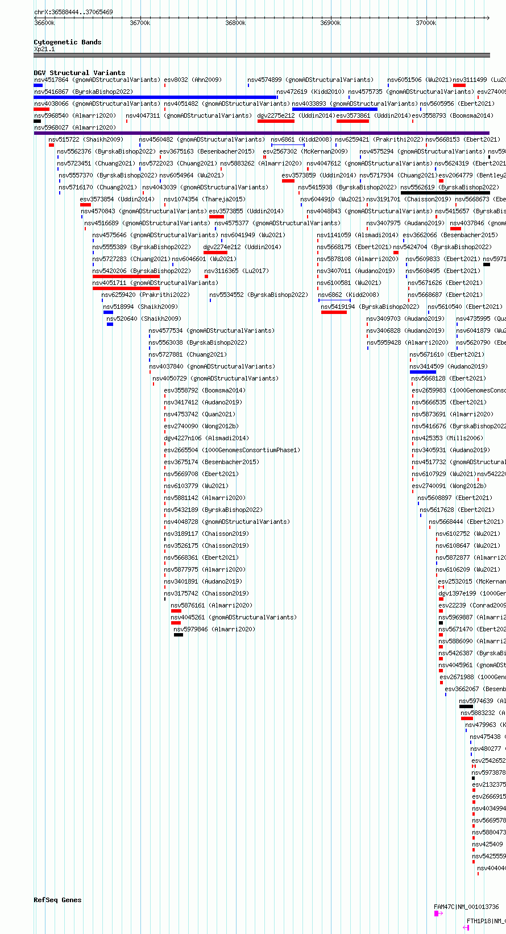Open the FAM47C RefSeq gene label
This screenshot has height=934, width=506.
click(467, 907)
